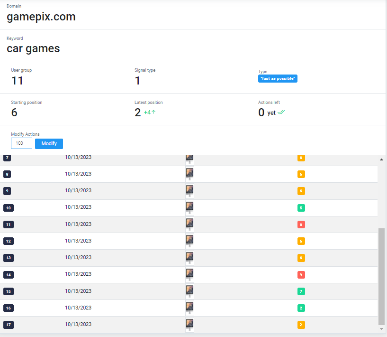Click the desktop monitor icon in row 17
This screenshot has height=337, width=387.
click(x=189, y=325)
